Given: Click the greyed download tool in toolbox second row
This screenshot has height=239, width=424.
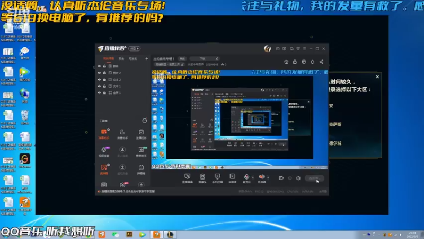Looking at the screenshot, I should [x=122, y=151].
